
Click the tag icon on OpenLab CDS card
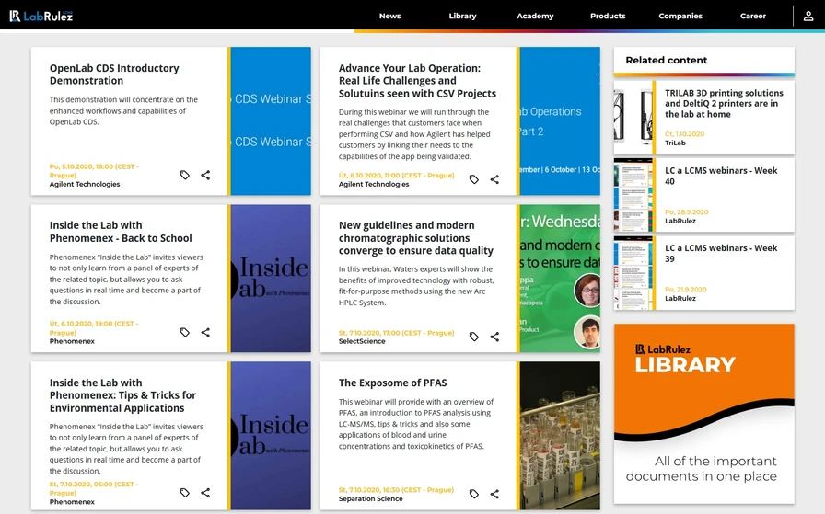click(x=185, y=175)
